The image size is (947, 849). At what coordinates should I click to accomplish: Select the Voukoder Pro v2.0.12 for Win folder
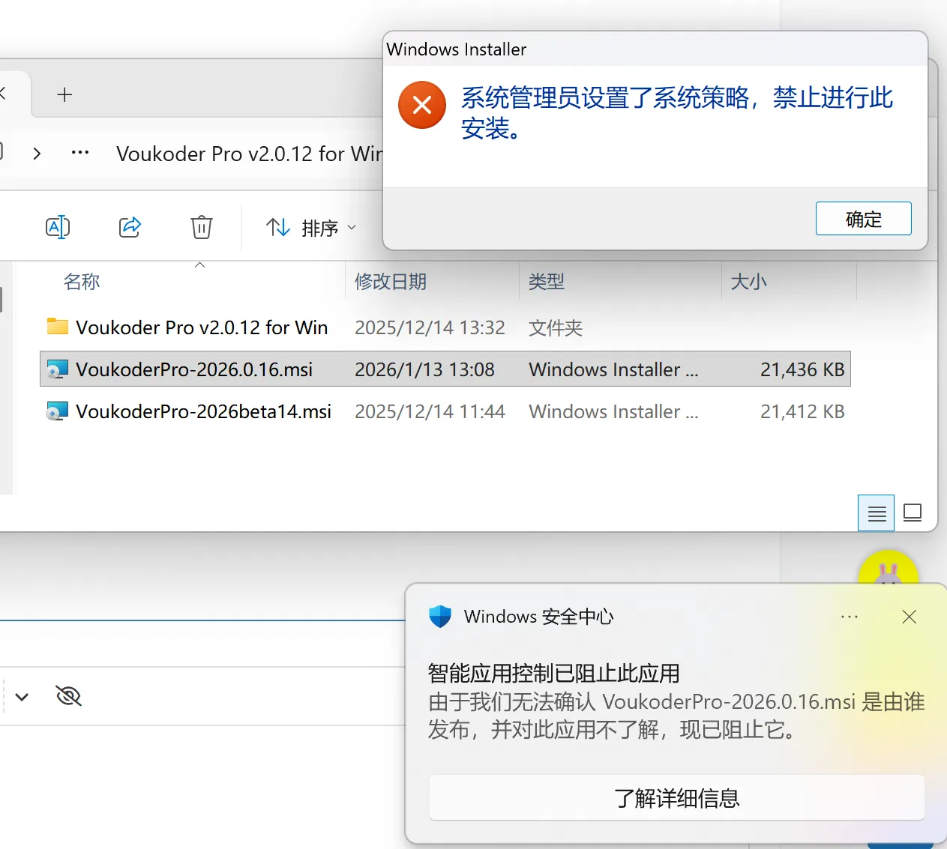click(202, 327)
